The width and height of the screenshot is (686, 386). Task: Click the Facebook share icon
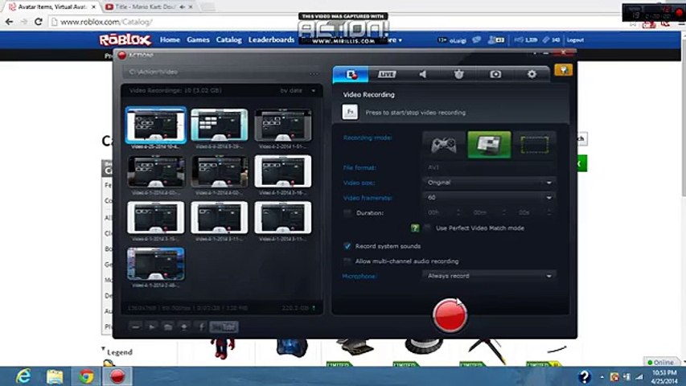point(201,327)
